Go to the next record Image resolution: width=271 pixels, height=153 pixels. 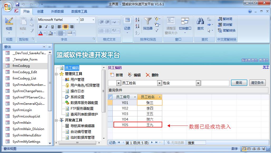(152, 142)
